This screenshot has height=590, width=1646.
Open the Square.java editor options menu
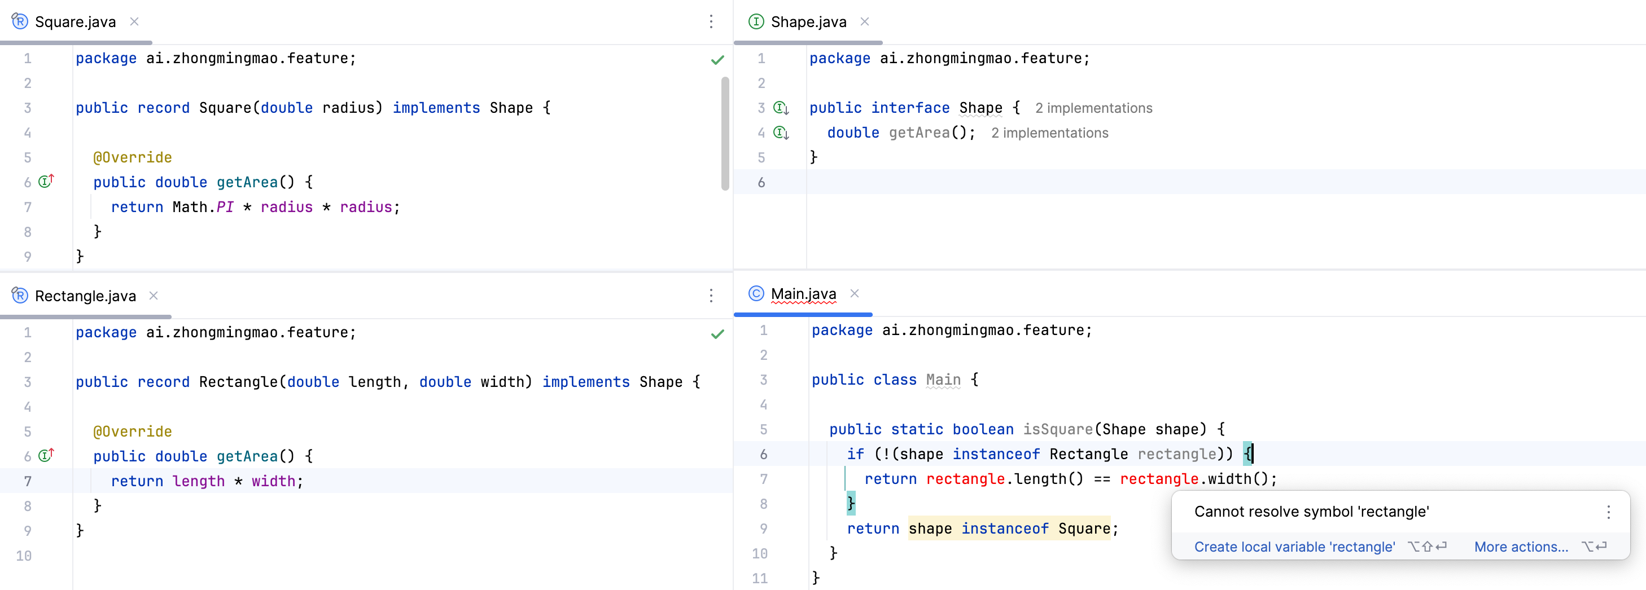[711, 21]
